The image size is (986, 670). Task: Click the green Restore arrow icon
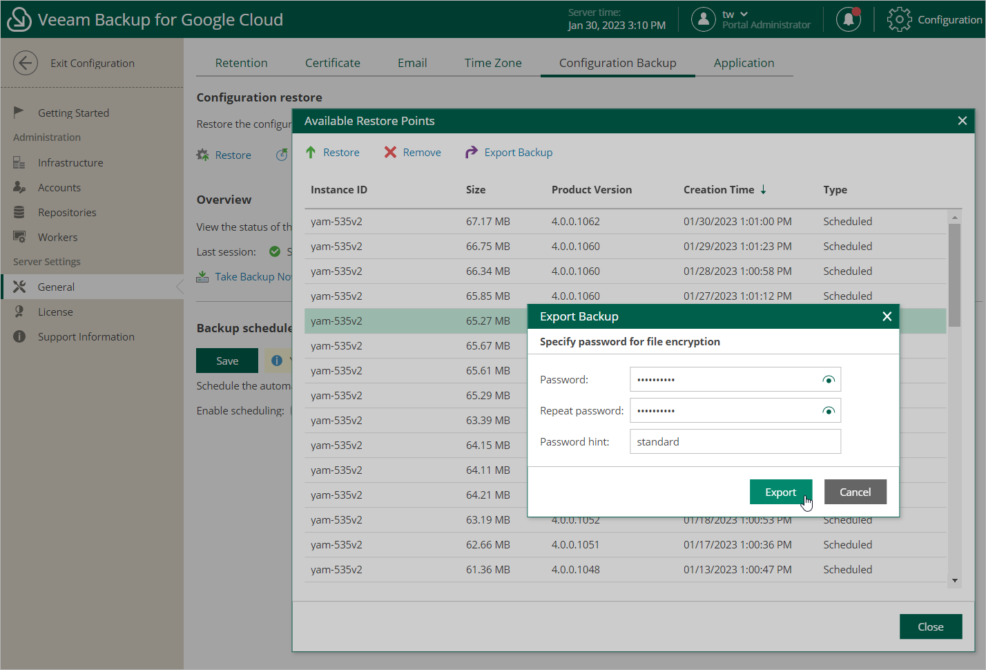[311, 152]
